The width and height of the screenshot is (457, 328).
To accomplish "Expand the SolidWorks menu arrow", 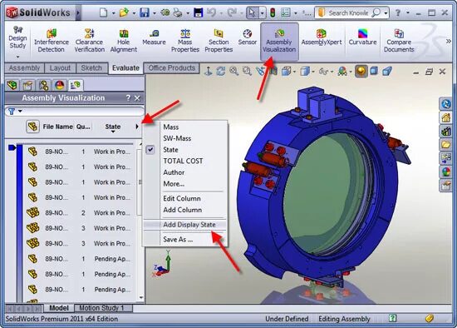I will 78,12.
